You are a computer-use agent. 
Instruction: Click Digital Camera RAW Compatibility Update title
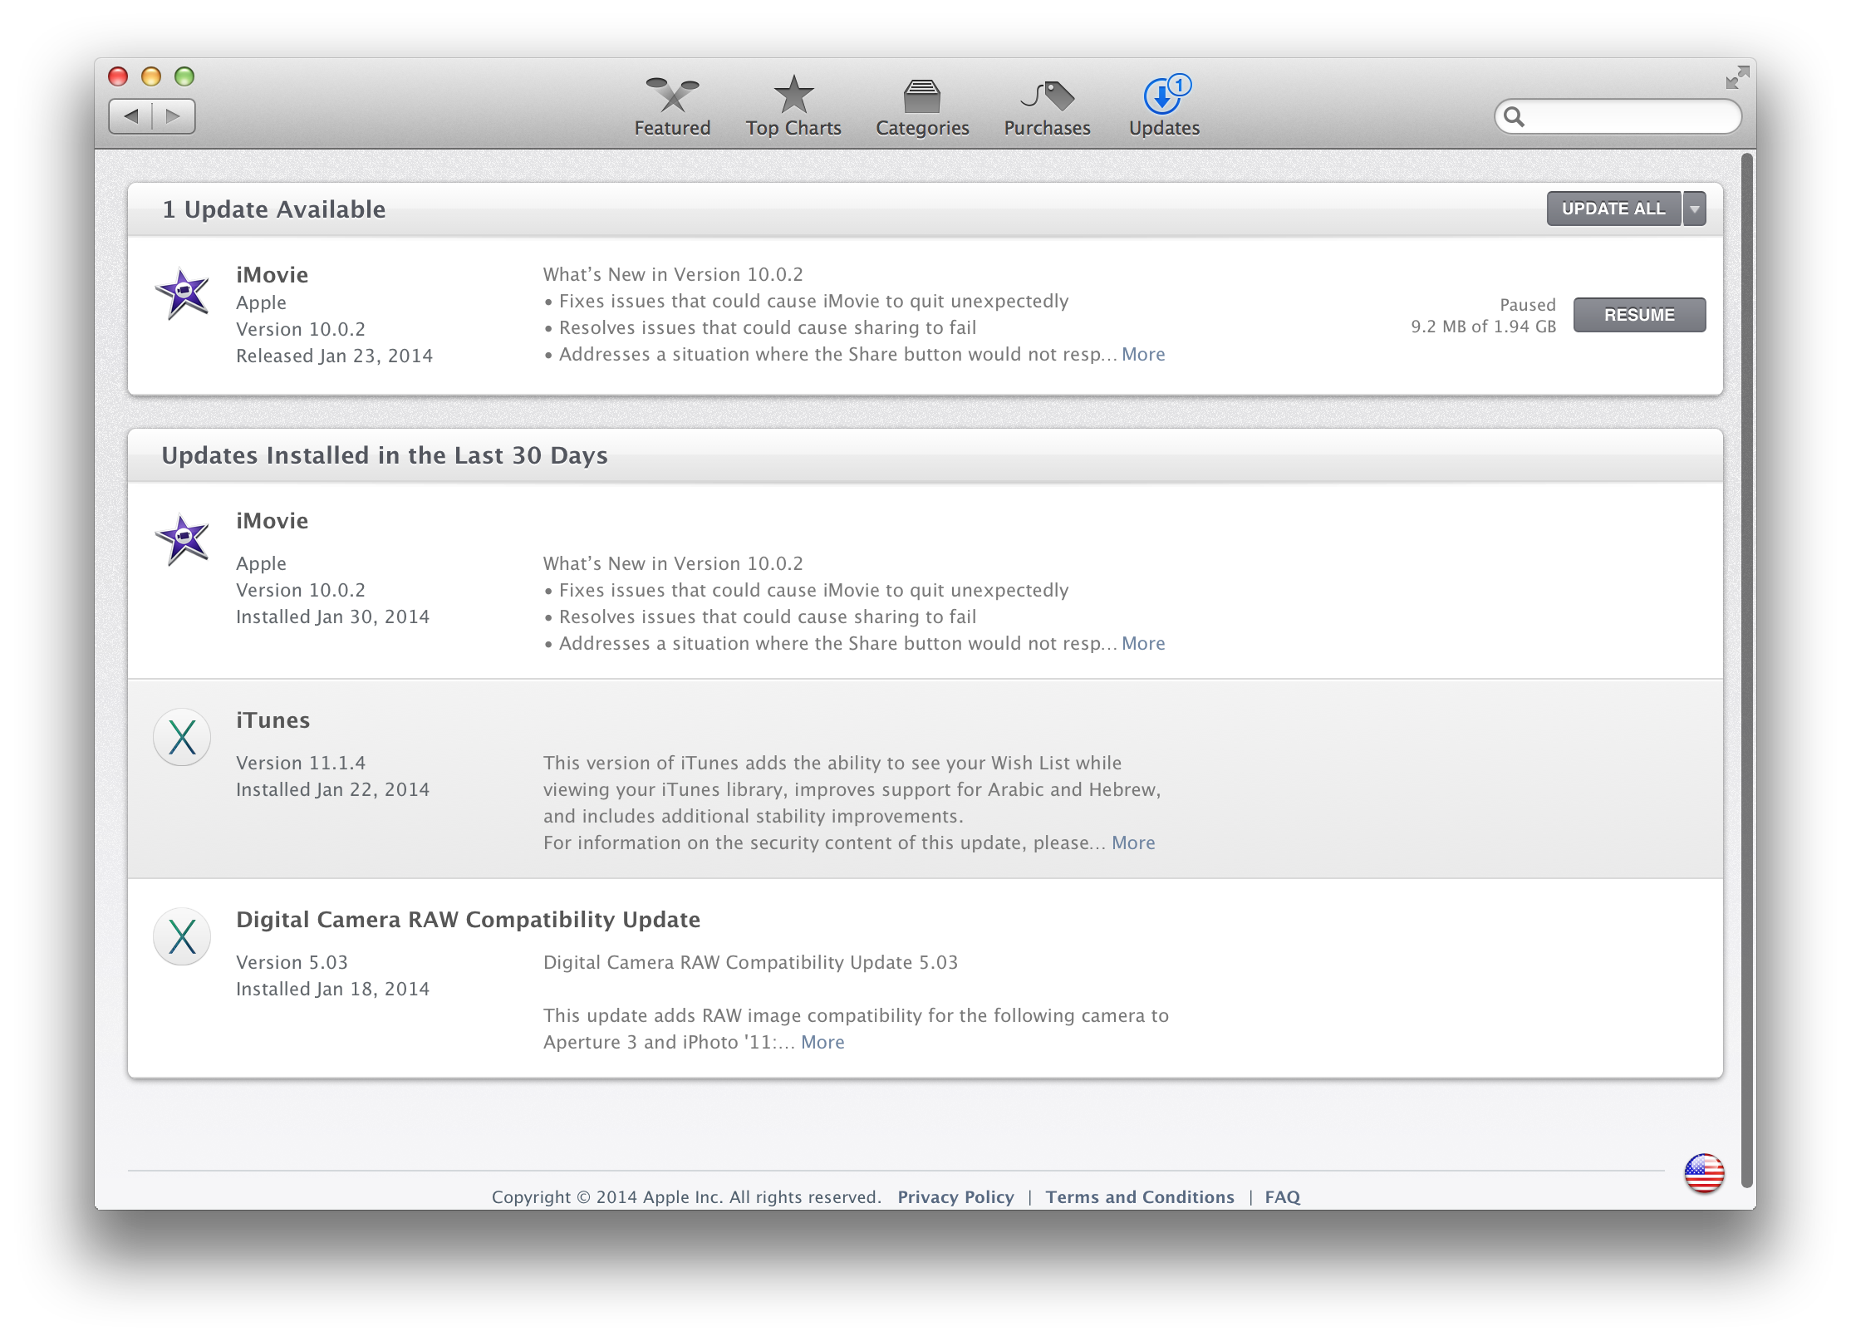[468, 919]
